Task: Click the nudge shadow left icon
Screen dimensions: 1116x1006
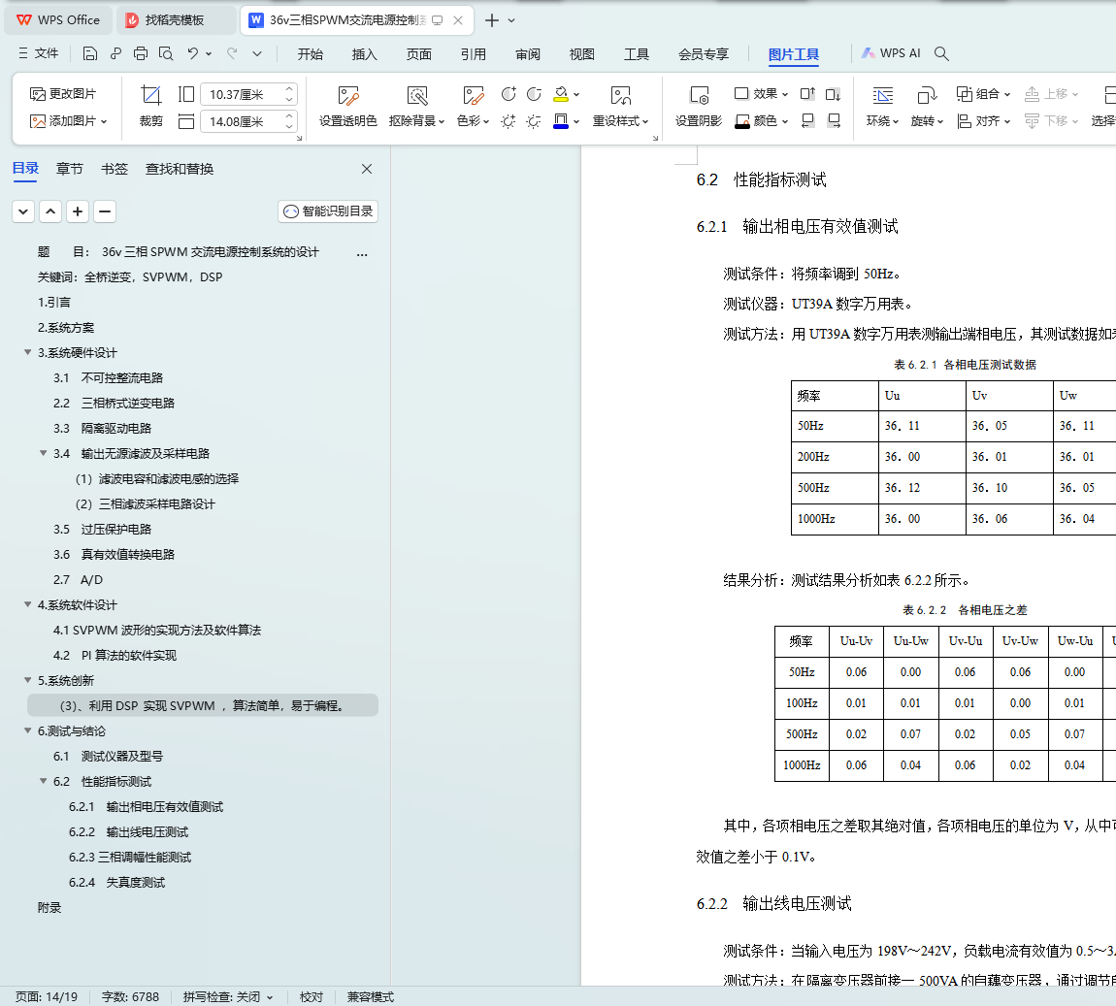Action: point(807,121)
